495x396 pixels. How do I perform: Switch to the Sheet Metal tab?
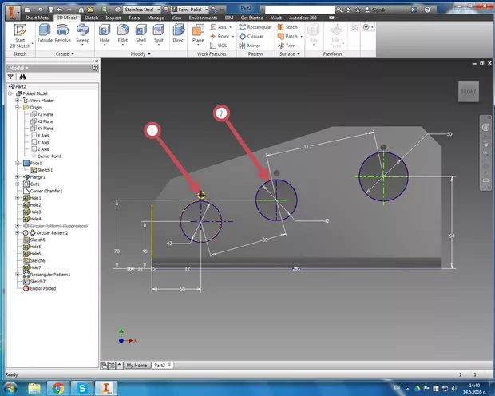pos(36,16)
